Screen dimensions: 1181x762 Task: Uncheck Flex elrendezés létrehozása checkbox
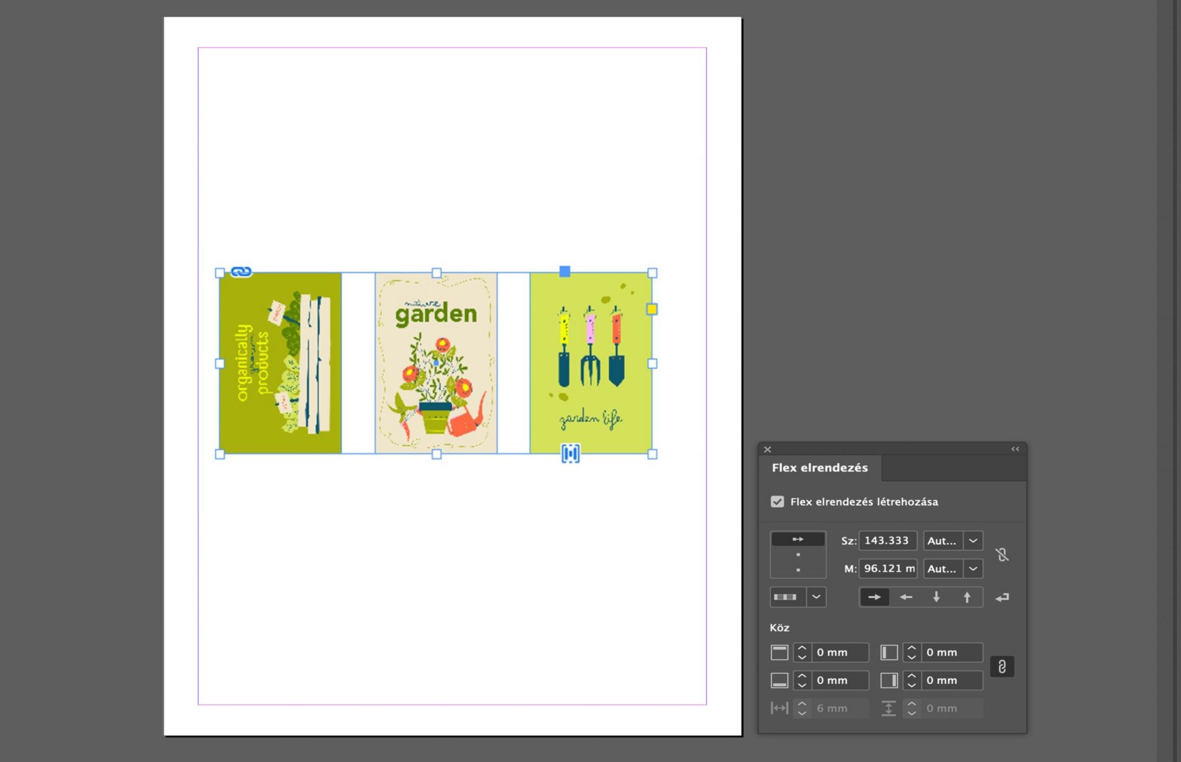[x=777, y=502]
